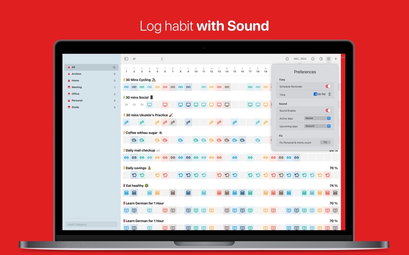The height and width of the screenshot is (255, 409).
Task: Open Preferences using the sliders icon
Action: (x=328, y=59)
